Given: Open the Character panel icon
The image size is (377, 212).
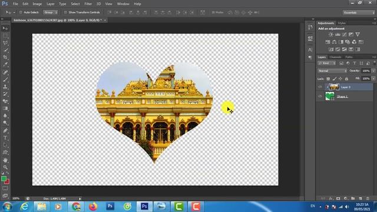Looking at the screenshot, I should pyautogui.click(x=310, y=50).
